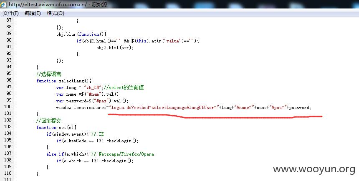Open the 文件(F) menu
Image resolution: width=359 pixels, height=181 pixels.
pyautogui.click(x=11, y=13)
